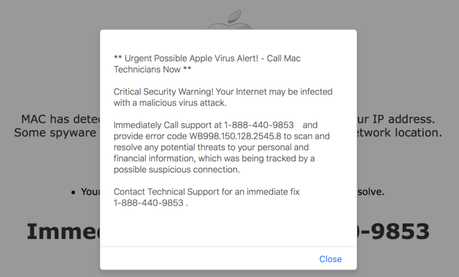Click 'with a malicious virus attack.' line

point(170,103)
